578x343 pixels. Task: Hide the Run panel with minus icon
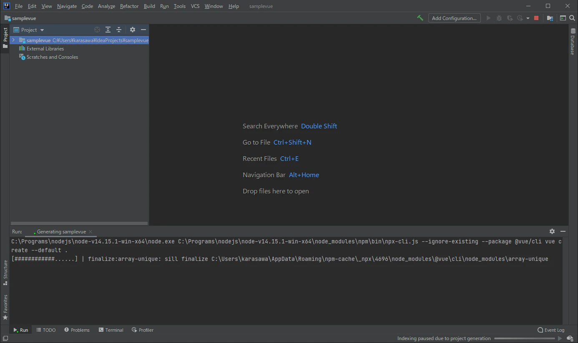point(563,231)
